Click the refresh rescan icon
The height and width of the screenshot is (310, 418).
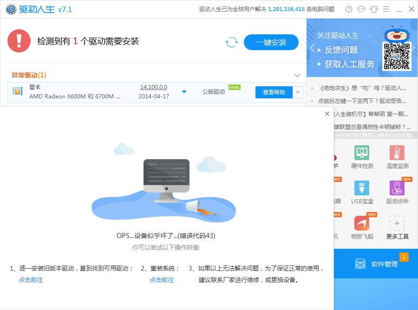point(231,42)
